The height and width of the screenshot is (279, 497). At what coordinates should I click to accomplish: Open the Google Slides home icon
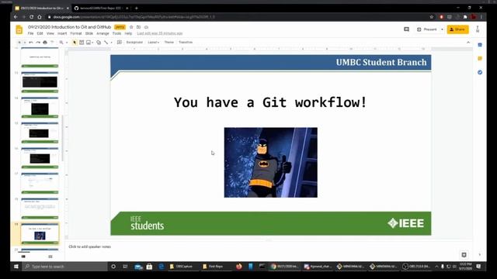tap(19, 29)
